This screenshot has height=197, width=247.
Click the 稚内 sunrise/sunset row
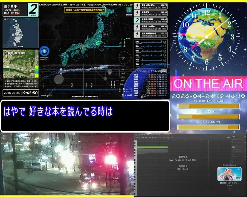tap(151, 75)
